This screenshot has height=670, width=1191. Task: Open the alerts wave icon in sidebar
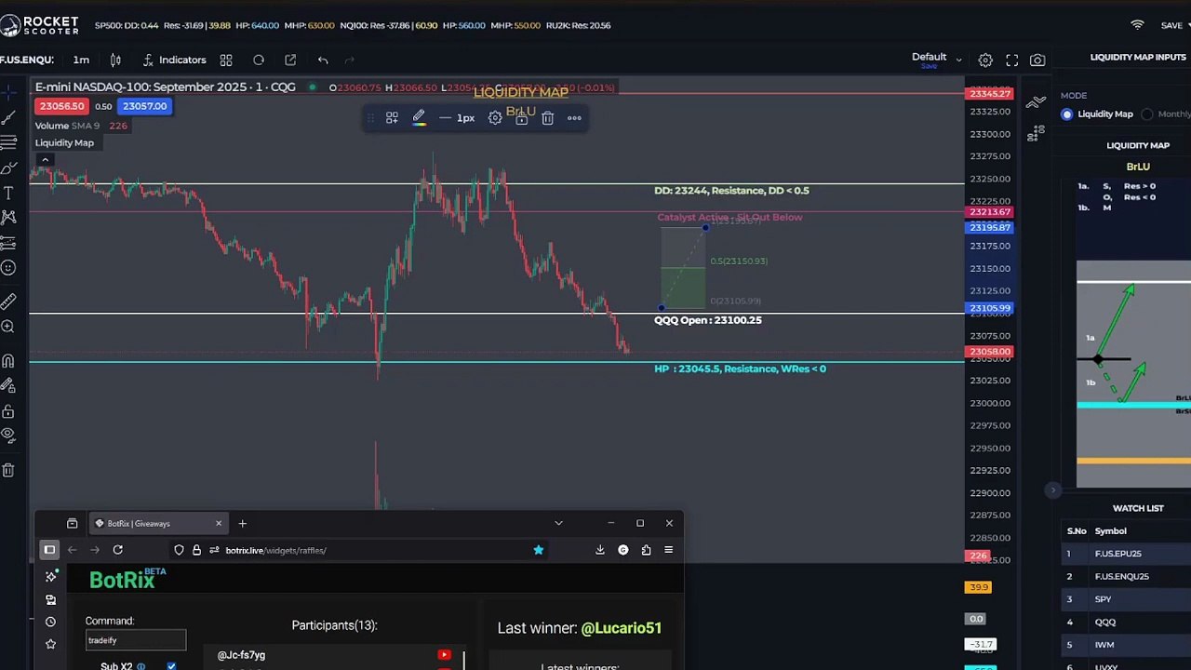point(1036,102)
